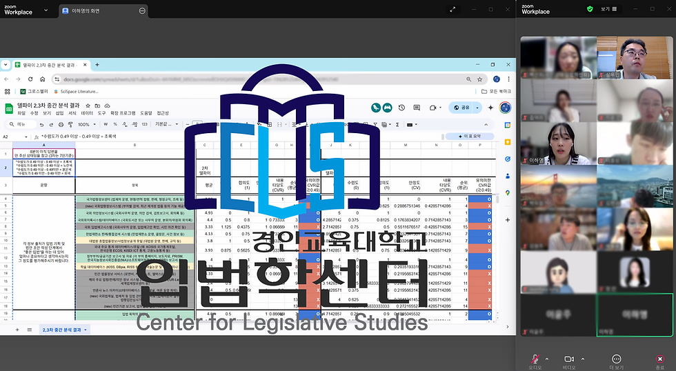Open the 파일 menu
Viewport: 676px width, 371px height.
click(21, 113)
